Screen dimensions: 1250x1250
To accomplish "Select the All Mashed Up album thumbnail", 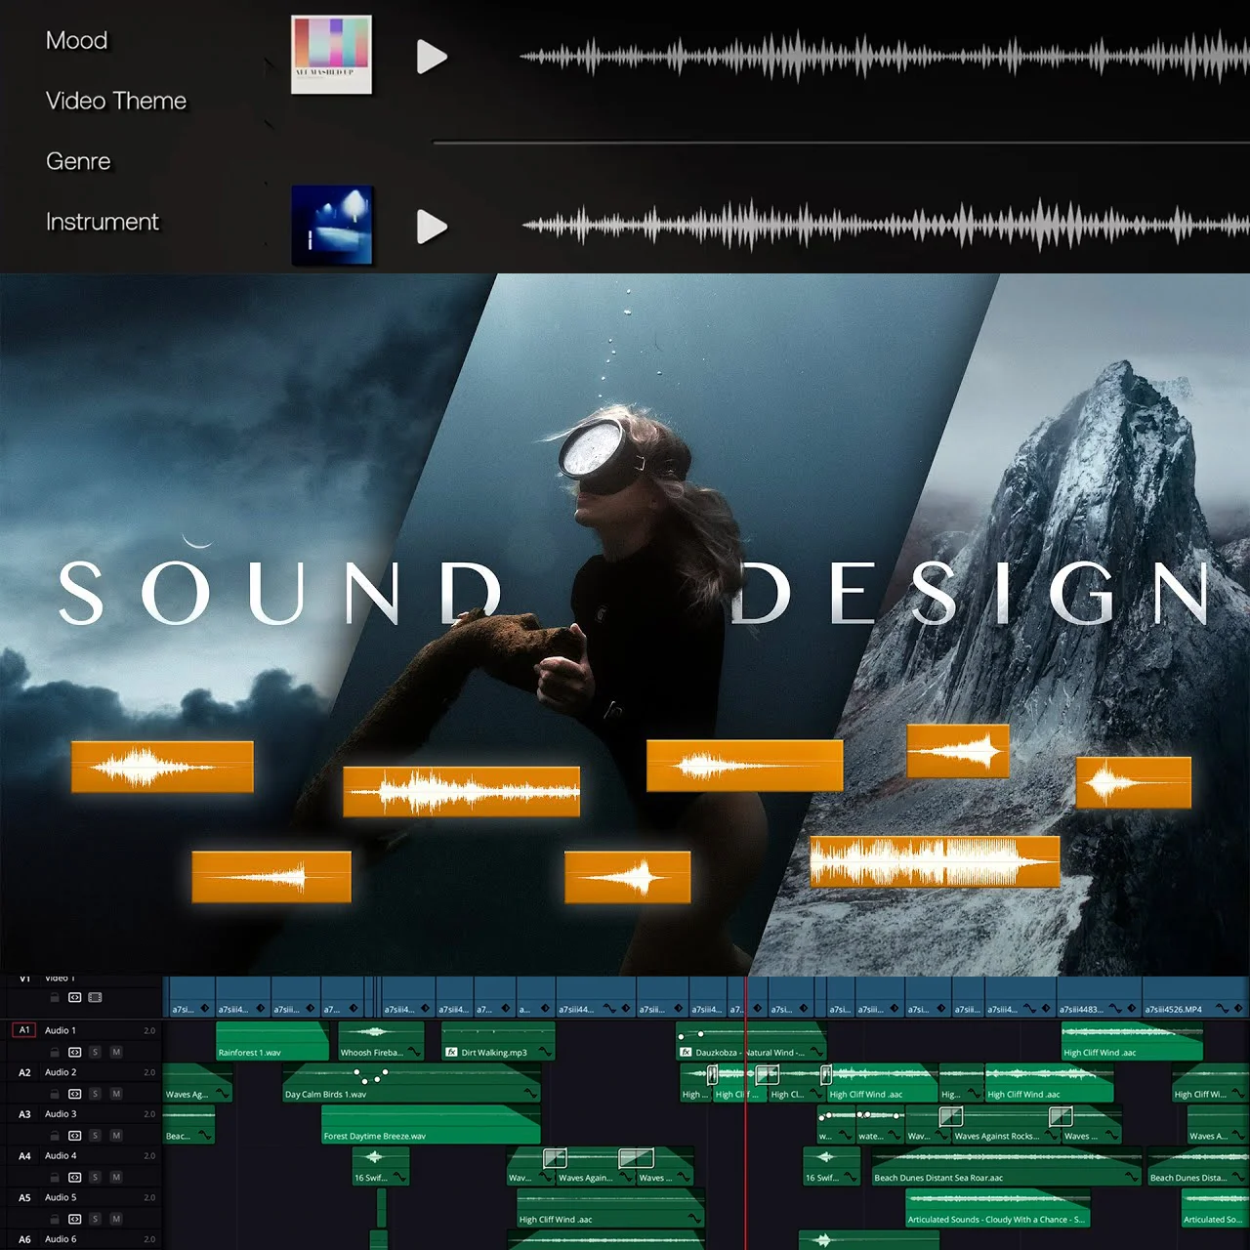I will 331,55.
